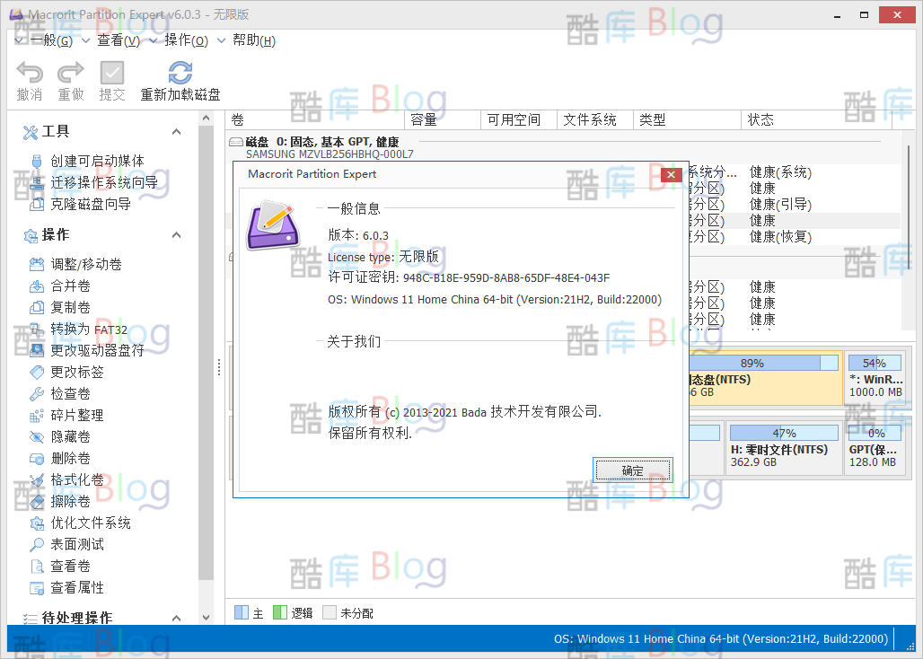Viewport: 923px width, 659px height.
Task: Click the 重新加载磁盘 toolbar icon
Action: click(x=180, y=80)
